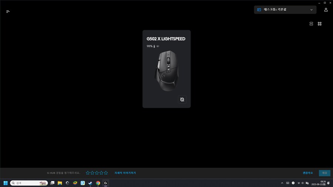Rate G HUB two stars

[92, 173]
